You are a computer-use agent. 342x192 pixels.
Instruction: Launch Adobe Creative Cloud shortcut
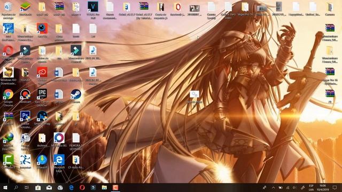point(42,73)
